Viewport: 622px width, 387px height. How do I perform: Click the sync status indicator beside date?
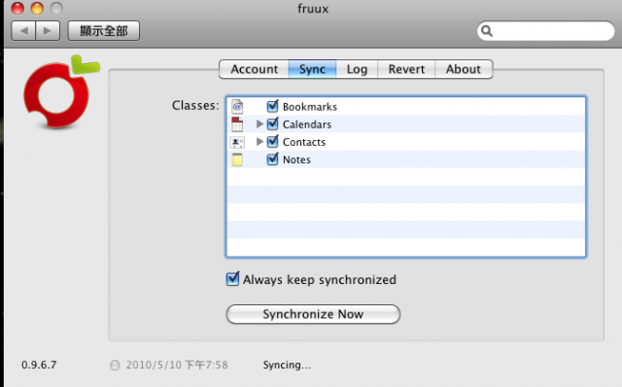click(x=115, y=366)
